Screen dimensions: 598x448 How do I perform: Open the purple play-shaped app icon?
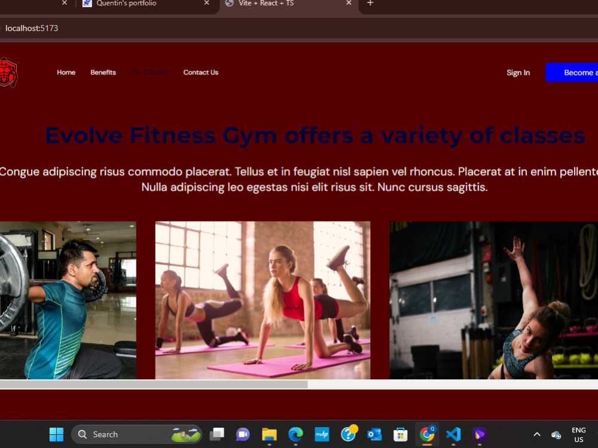tap(480, 434)
